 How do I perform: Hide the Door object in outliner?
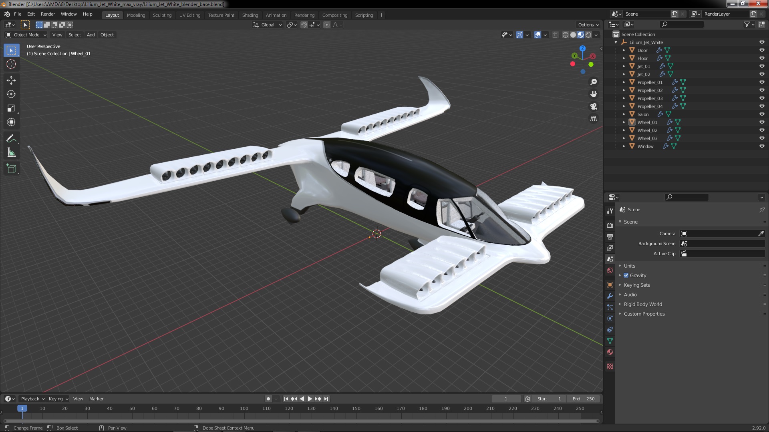point(762,50)
